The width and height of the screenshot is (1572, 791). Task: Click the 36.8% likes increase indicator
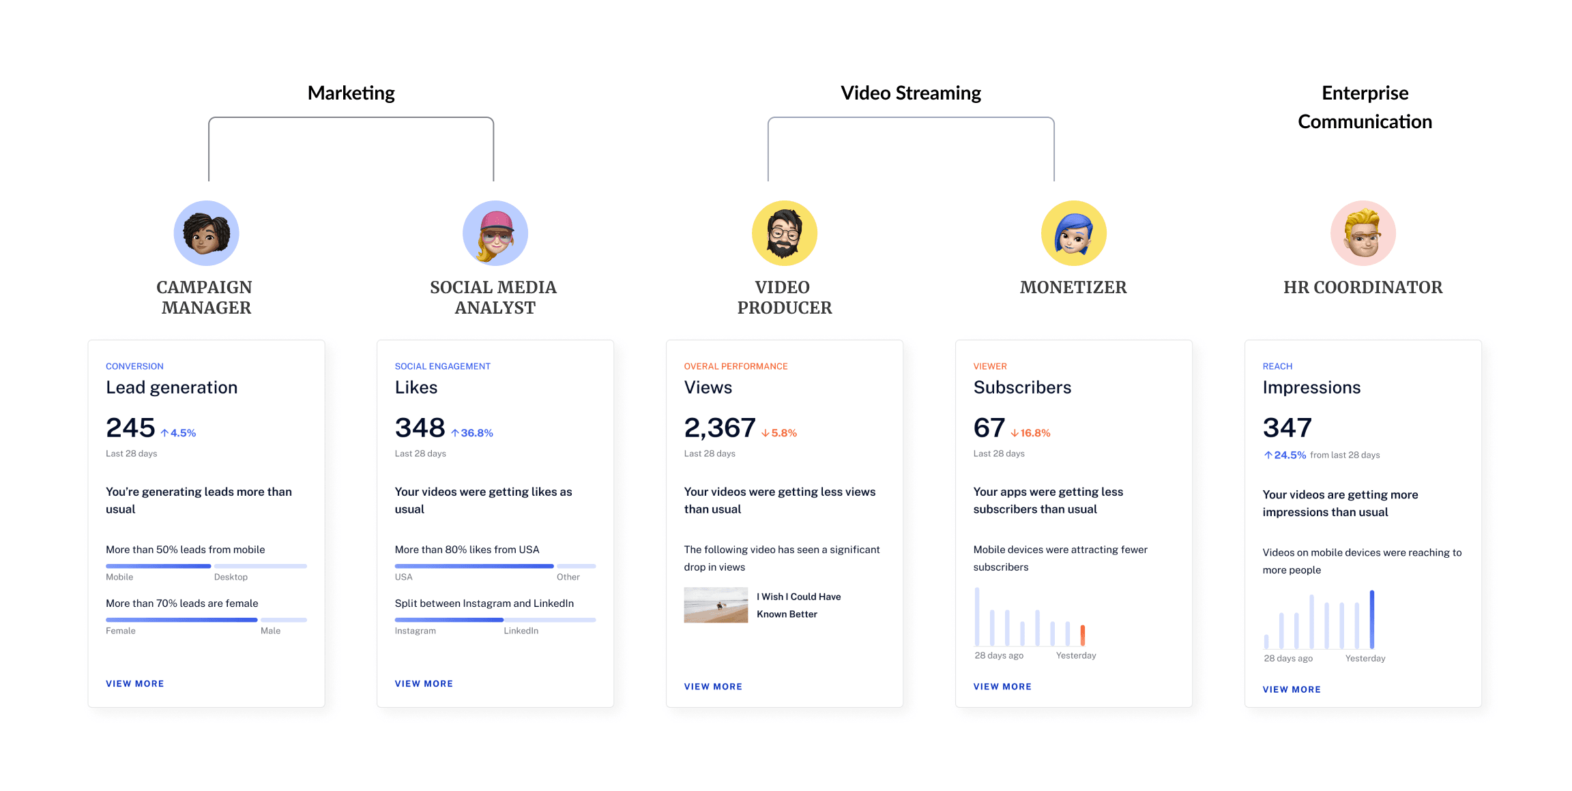(472, 433)
